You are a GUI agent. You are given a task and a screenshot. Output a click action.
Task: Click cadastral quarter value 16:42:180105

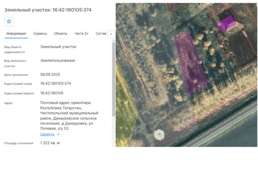(52, 93)
